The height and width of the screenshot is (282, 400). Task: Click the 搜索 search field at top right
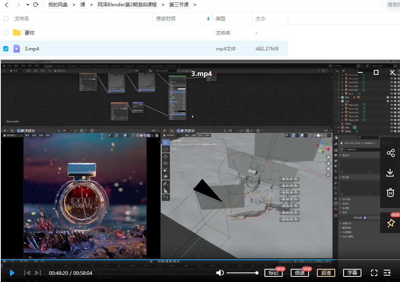[394, 4]
